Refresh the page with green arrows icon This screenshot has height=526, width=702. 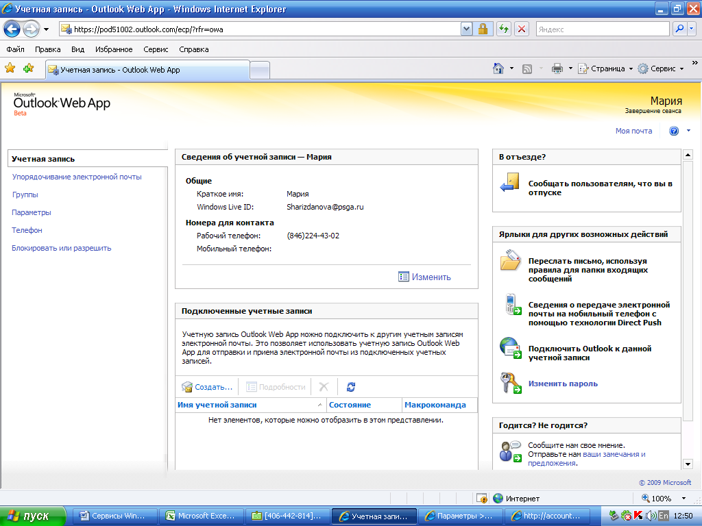pyautogui.click(x=504, y=29)
